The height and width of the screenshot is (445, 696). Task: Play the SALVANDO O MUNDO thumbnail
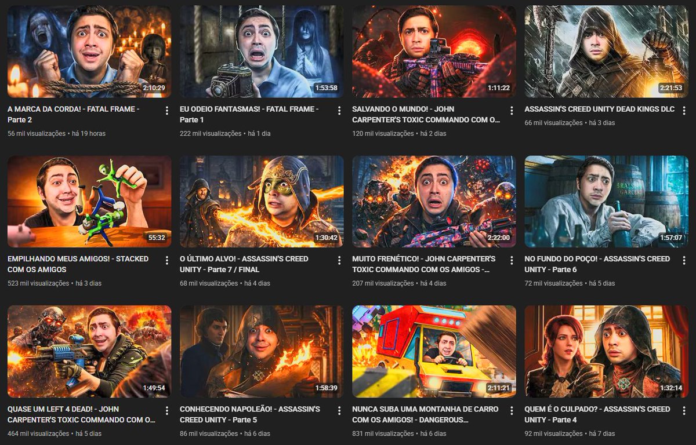(434, 52)
